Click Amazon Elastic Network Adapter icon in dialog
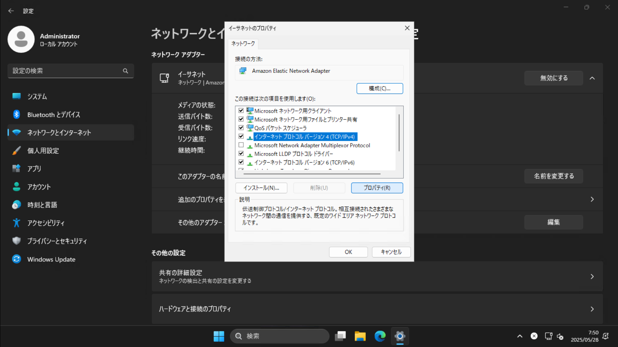The height and width of the screenshot is (347, 618). [243, 71]
